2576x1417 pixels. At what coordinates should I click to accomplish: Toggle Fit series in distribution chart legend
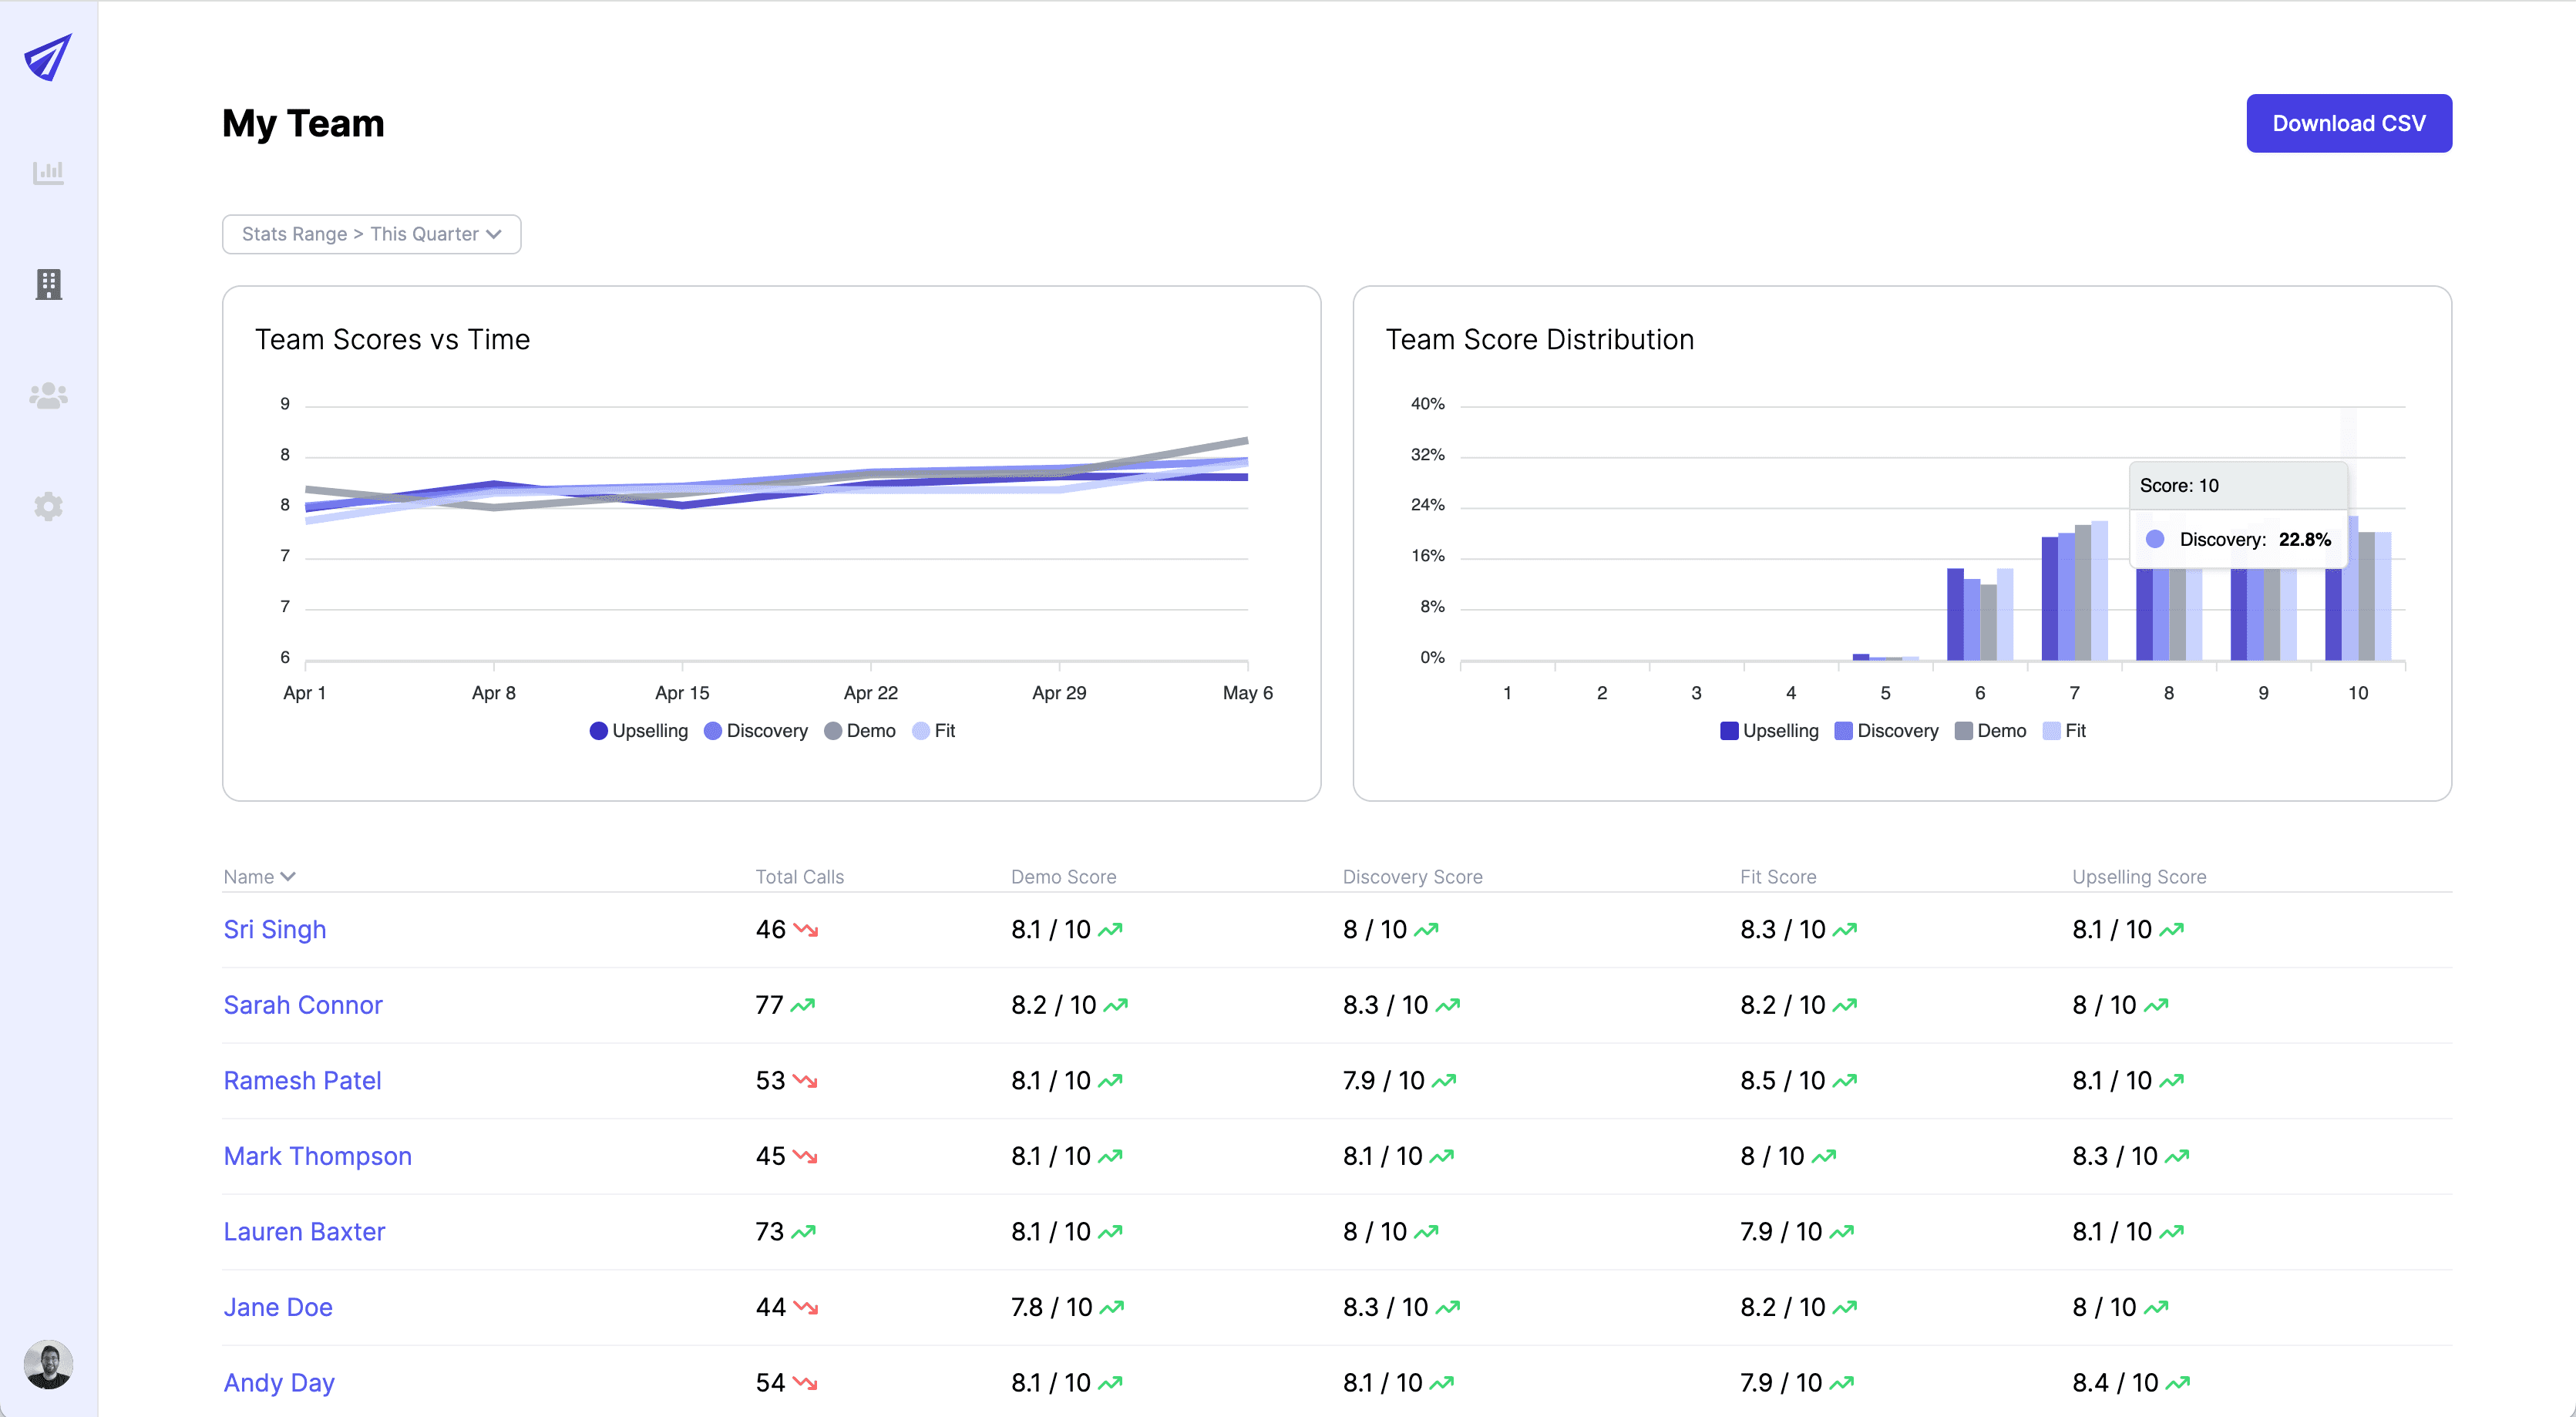[2065, 731]
